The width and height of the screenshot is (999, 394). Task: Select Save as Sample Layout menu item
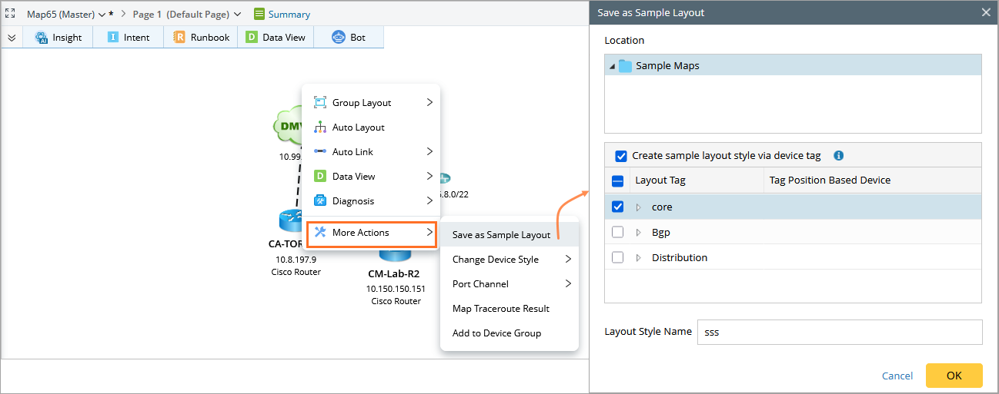pos(501,235)
